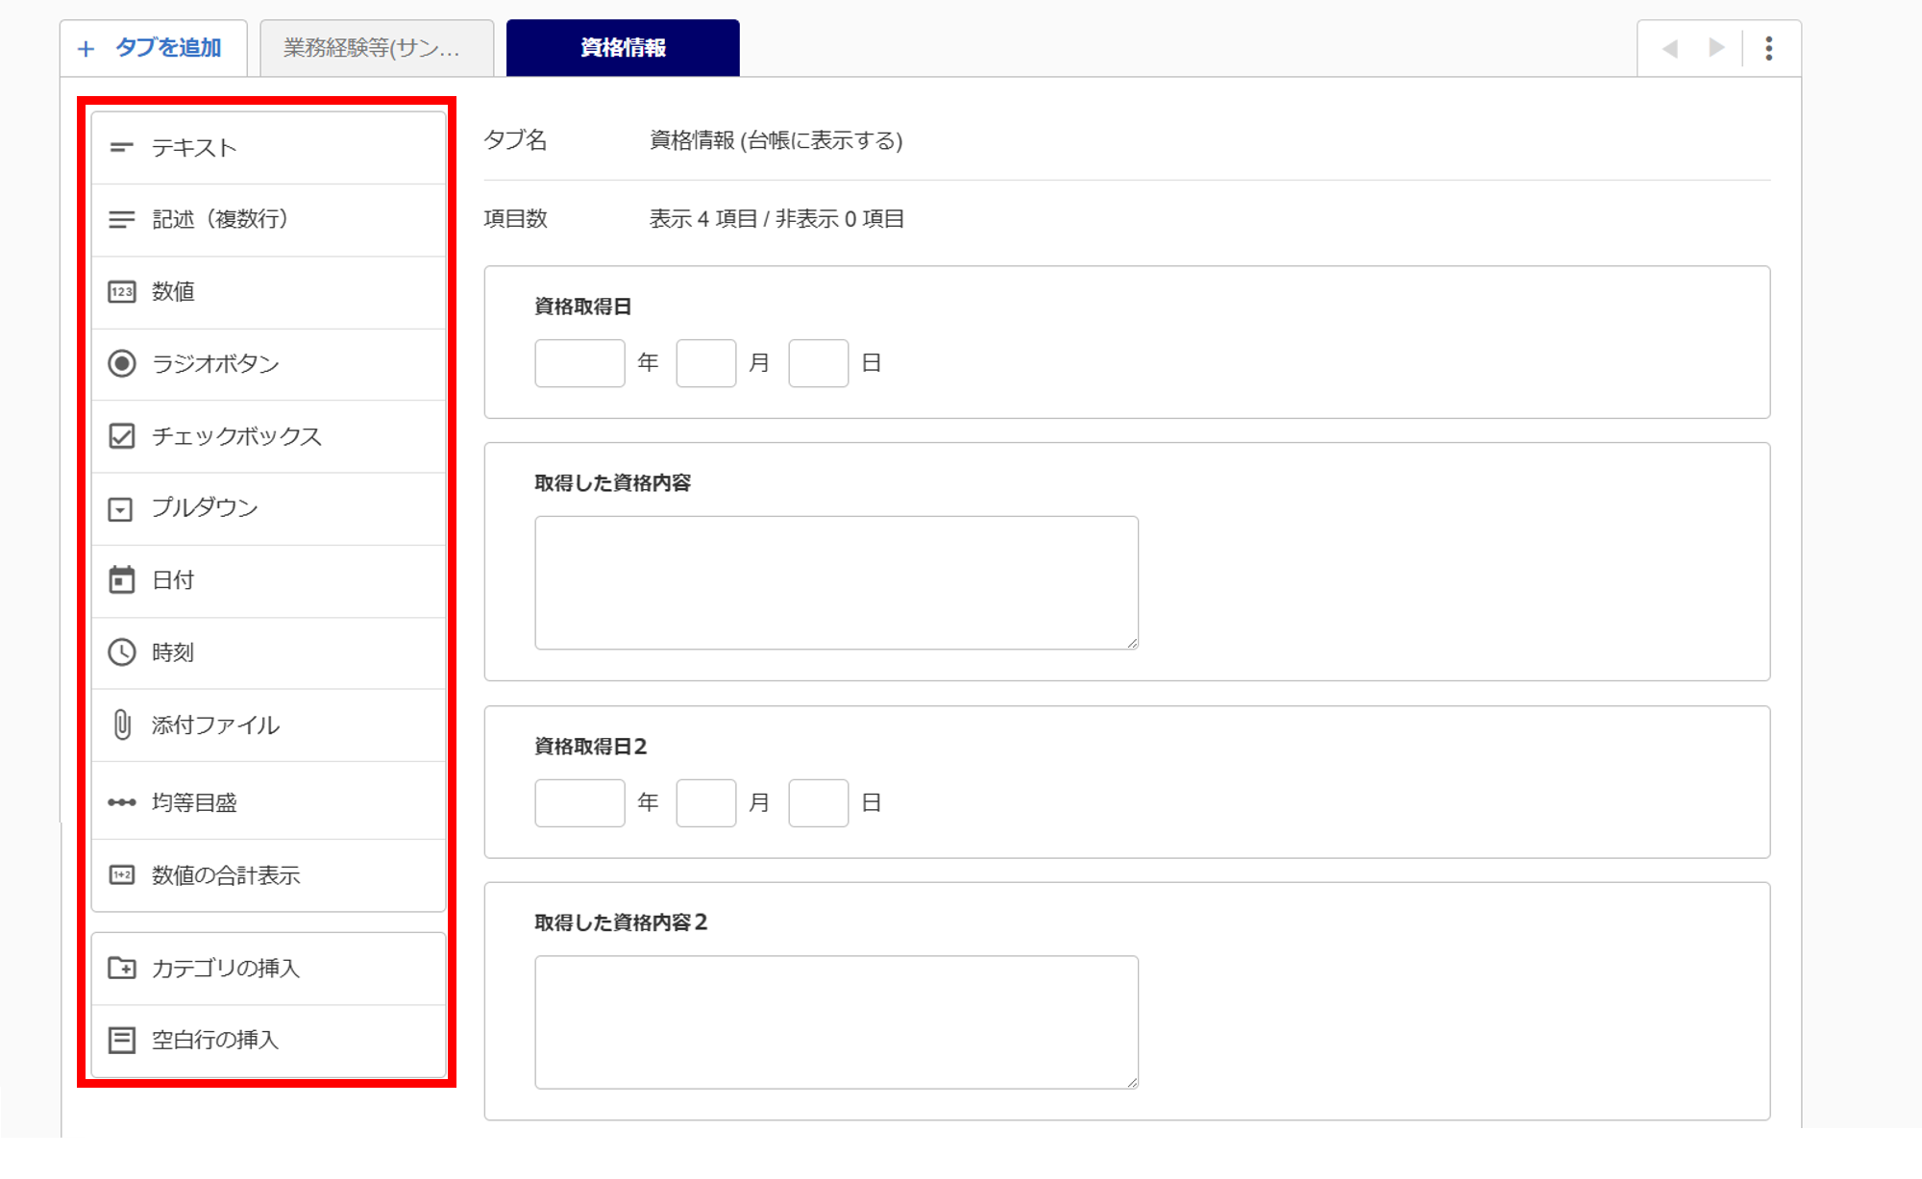Select the multi-line description (記述) icon
The width and height of the screenshot is (1922, 1179).
click(121, 220)
